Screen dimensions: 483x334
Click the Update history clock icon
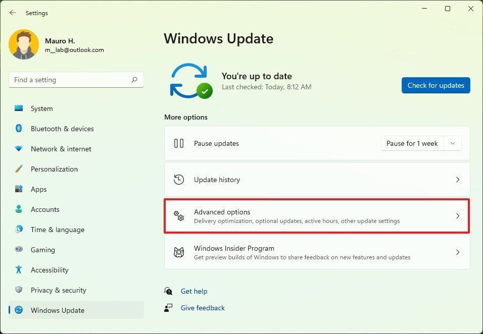[x=178, y=179]
